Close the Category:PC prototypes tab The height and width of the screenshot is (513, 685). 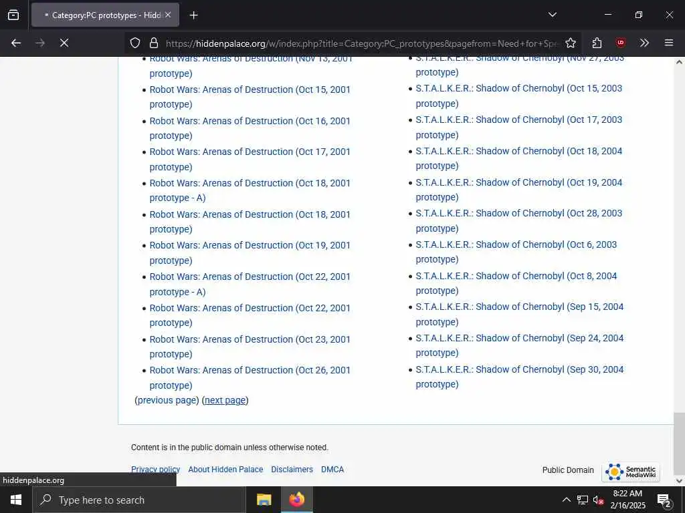[168, 15]
